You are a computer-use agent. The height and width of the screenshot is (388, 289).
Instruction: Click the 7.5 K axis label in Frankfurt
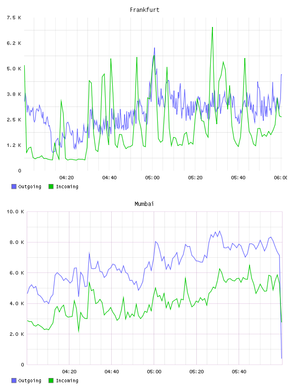(x=14, y=18)
